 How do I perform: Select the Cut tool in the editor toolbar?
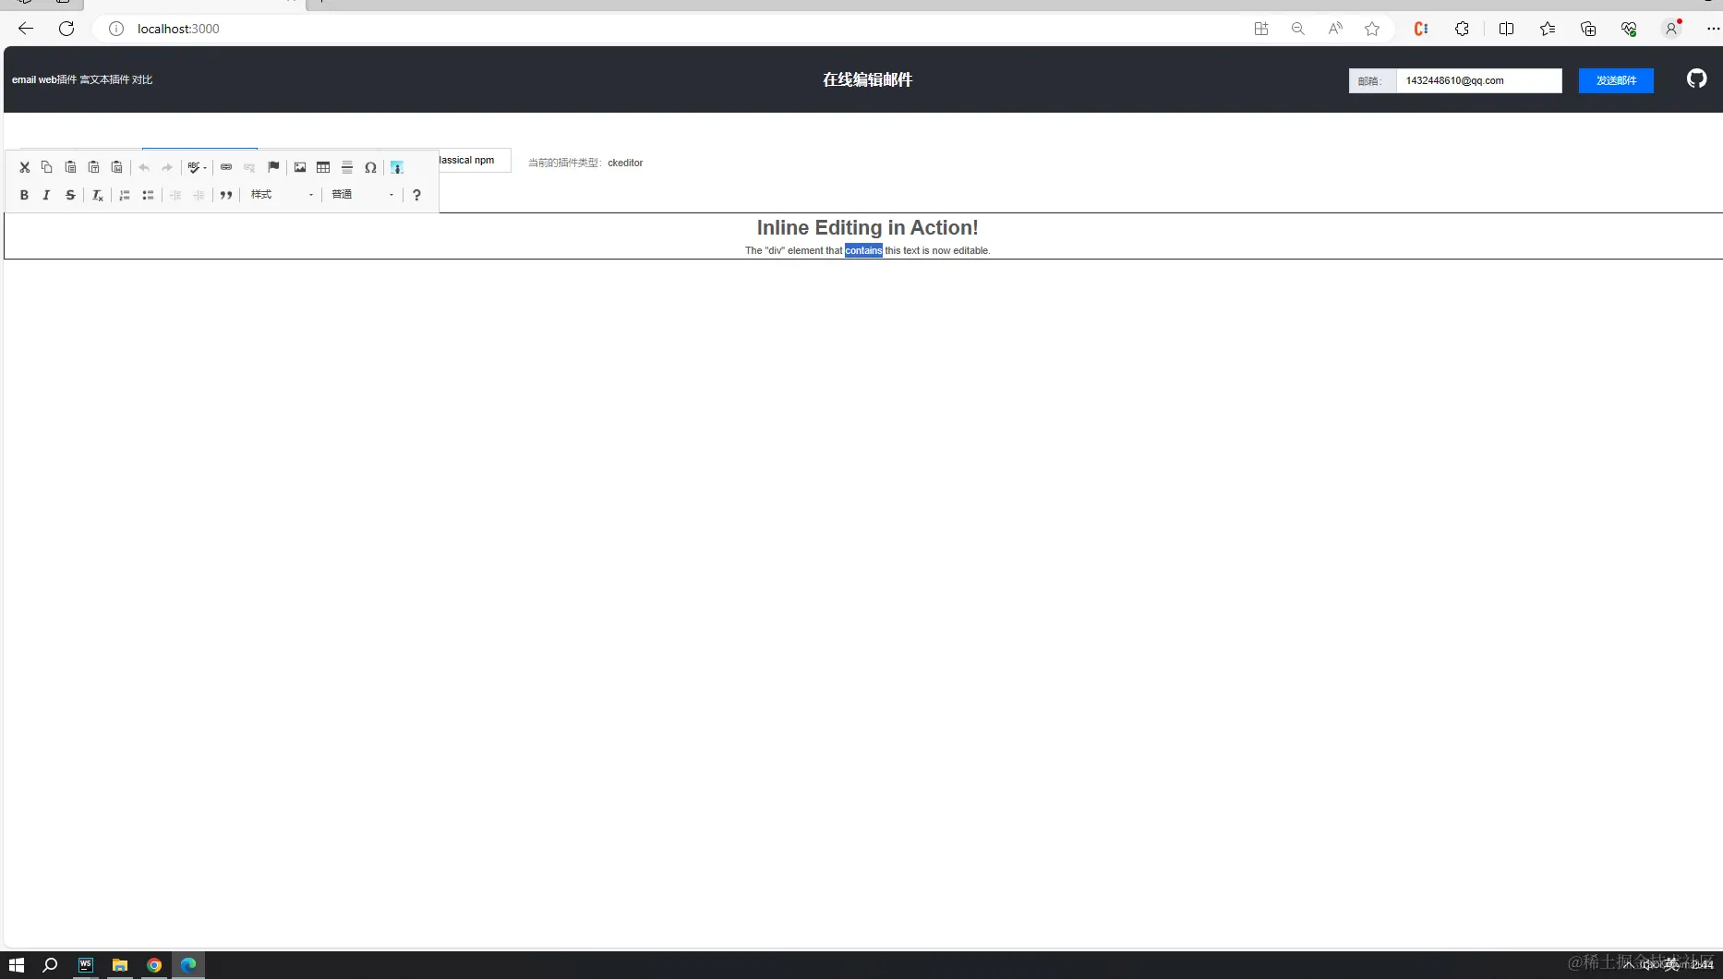pos(24,167)
